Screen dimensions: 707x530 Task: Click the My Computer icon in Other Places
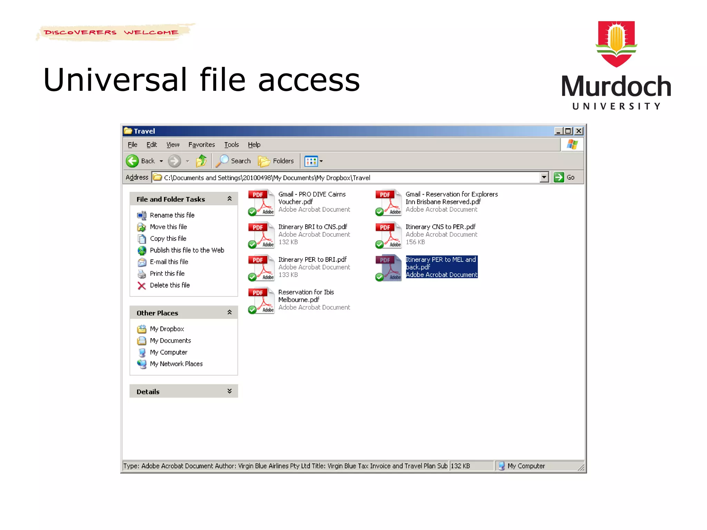coord(142,353)
